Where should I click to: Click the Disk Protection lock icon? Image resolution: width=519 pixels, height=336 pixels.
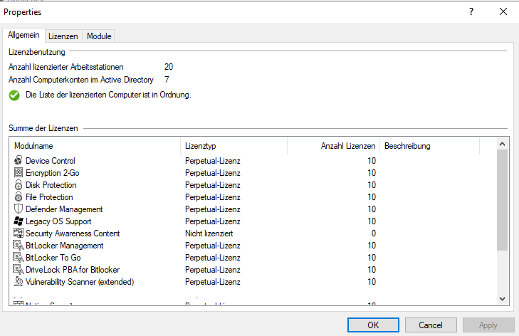point(19,185)
